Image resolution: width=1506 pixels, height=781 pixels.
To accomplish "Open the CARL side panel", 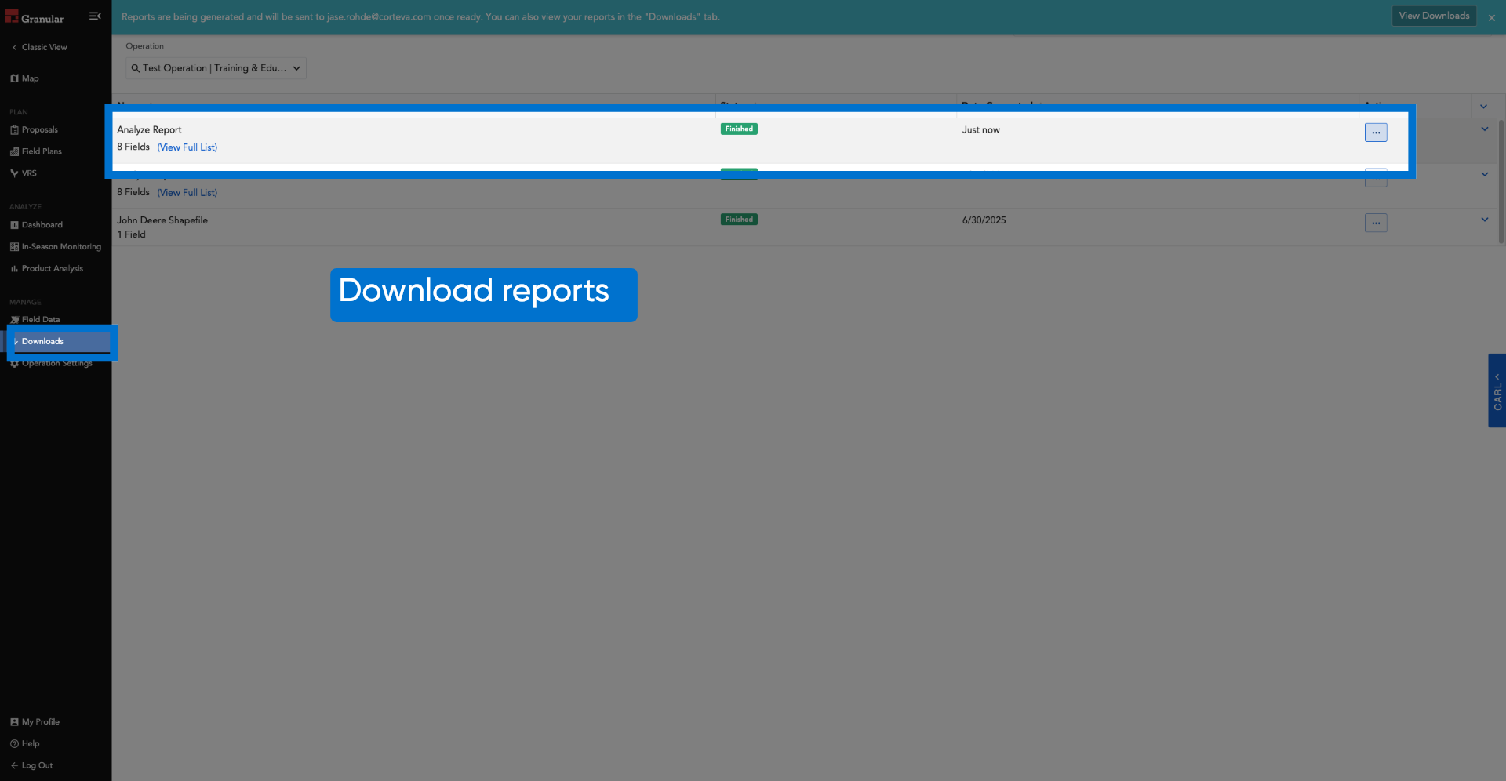I will (x=1497, y=390).
